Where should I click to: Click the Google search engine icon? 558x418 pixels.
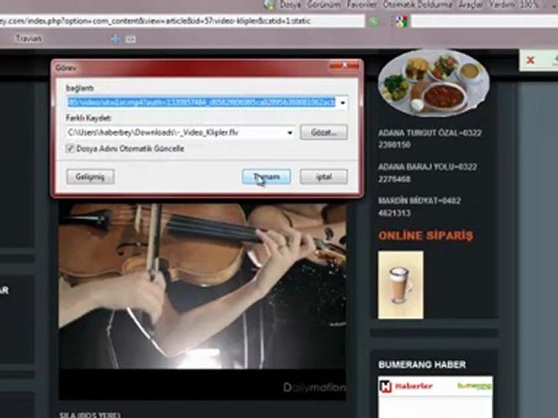tap(402, 21)
